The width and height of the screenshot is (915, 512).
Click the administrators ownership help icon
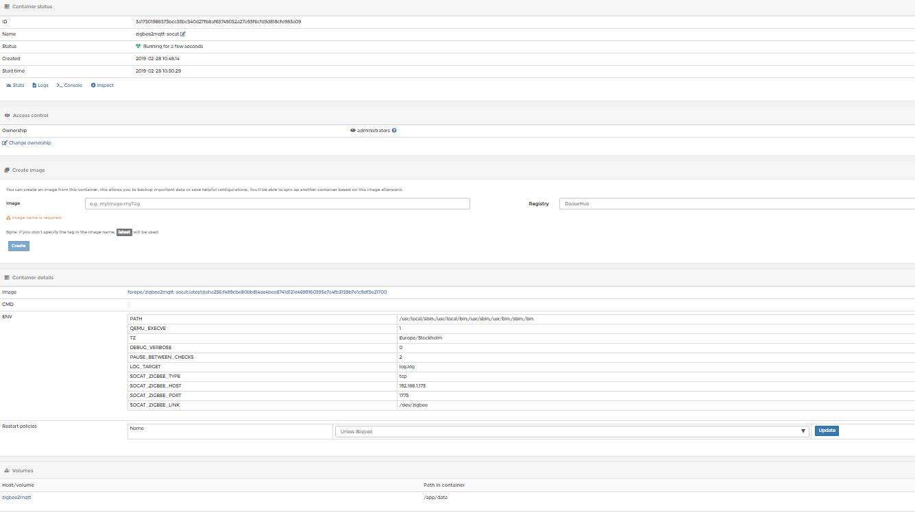(x=394, y=130)
